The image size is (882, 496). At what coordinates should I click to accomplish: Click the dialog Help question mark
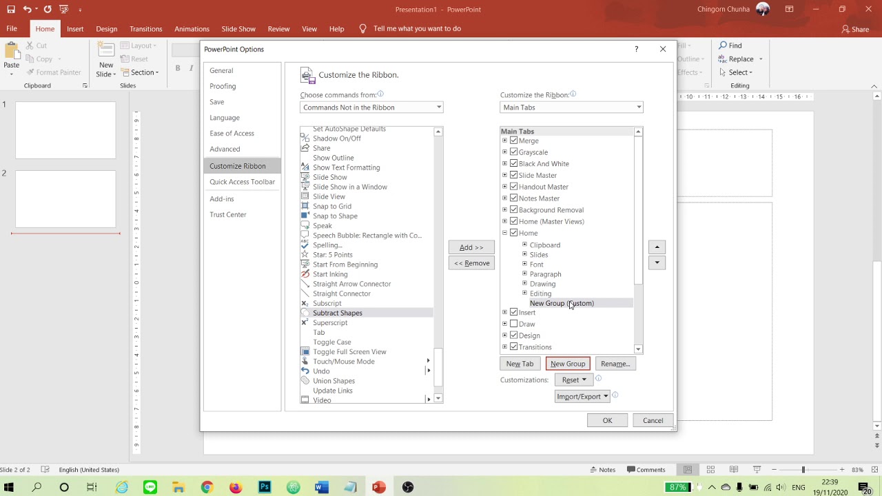point(636,49)
